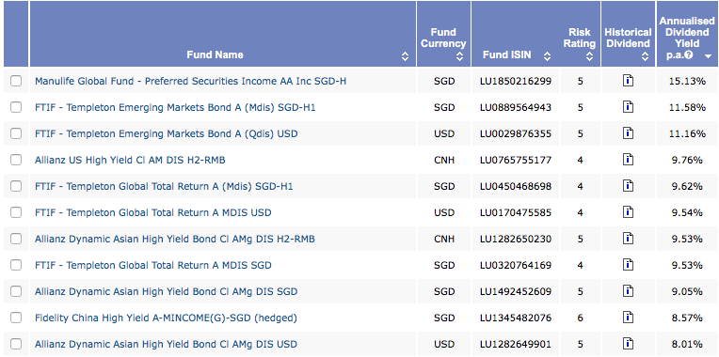Check the box for Templeton Emerging Markets Bond A (Qdis) USD
The height and width of the screenshot is (357, 719).
point(16,133)
